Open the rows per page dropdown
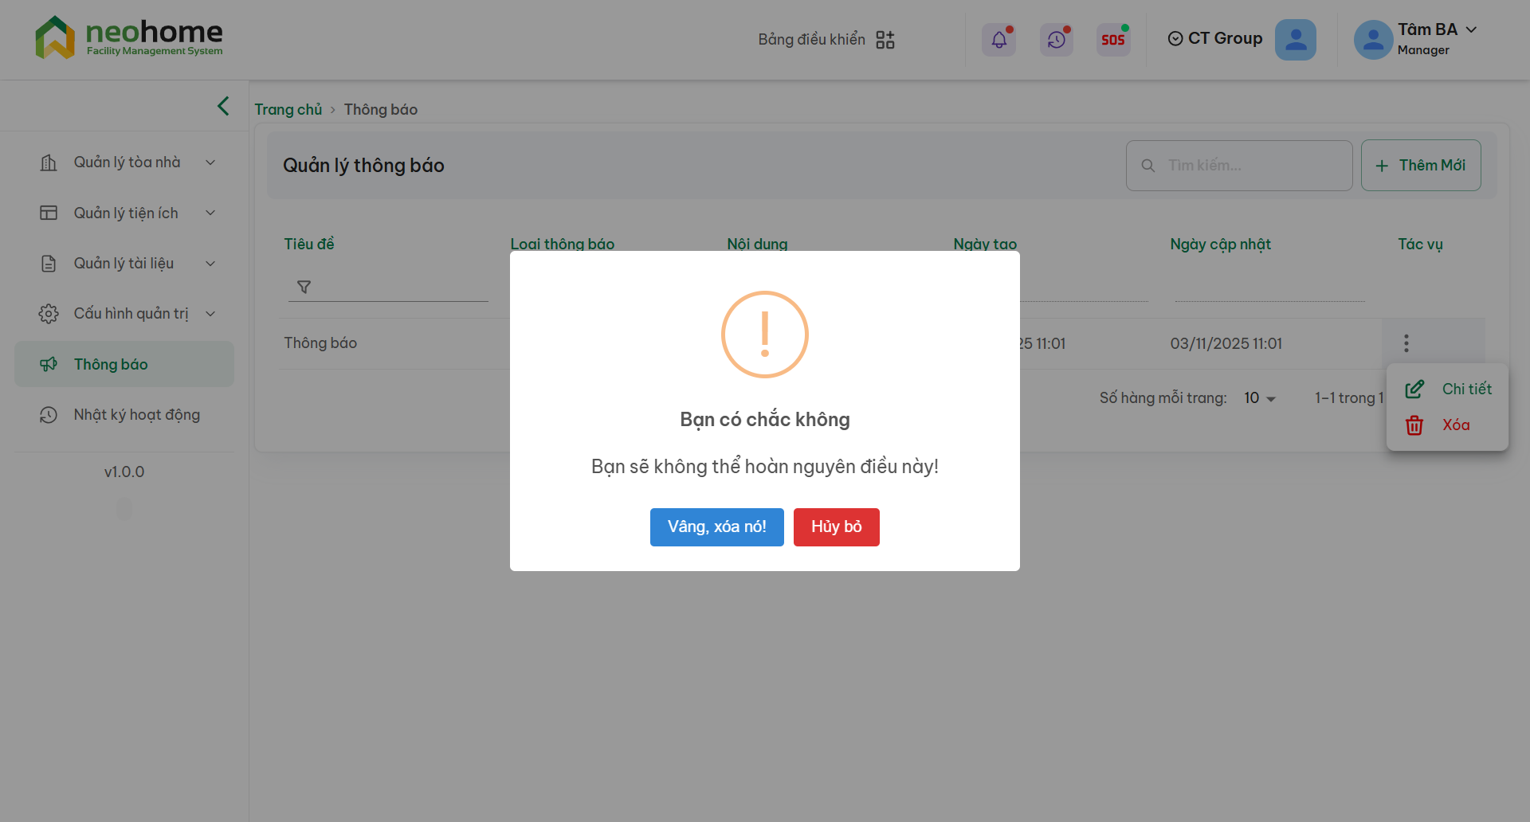1530x822 pixels. pyautogui.click(x=1260, y=398)
